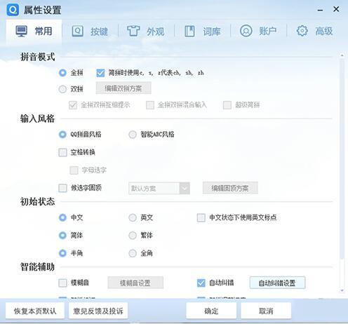Click the scrollbar down arrow

click(x=342, y=290)
